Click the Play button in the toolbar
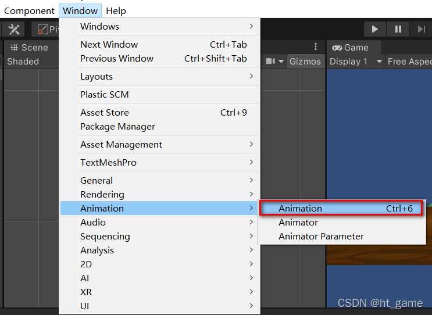The image size is (432, 315). pos(374,29)
